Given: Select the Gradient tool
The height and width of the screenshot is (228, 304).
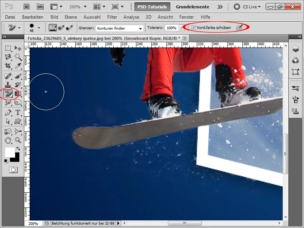Looking at the screenshot, I should (x=18, y=93).
